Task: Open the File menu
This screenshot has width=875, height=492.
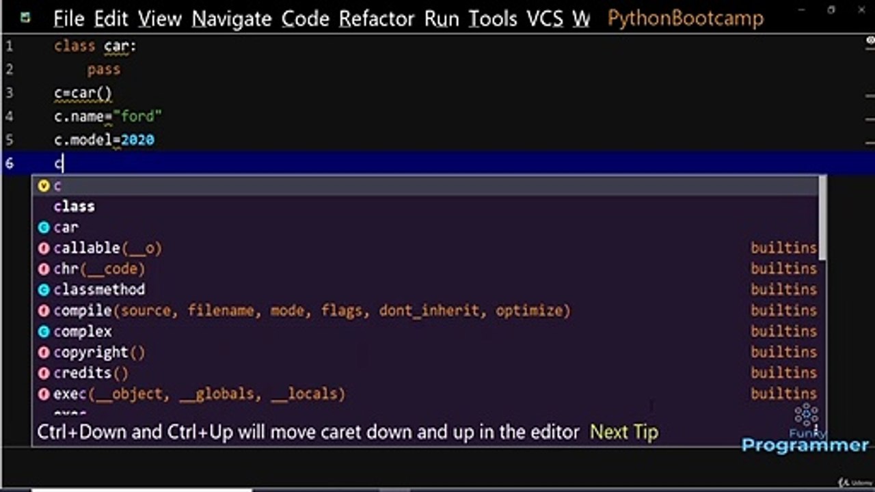Action: [69, 18]
